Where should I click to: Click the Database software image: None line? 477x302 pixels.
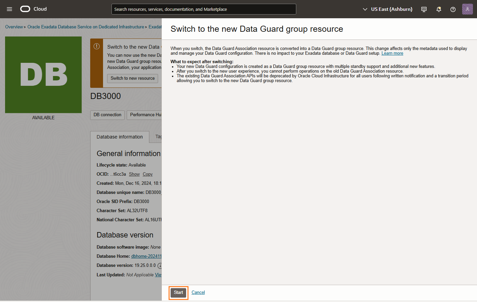click(x=129, y=247)
